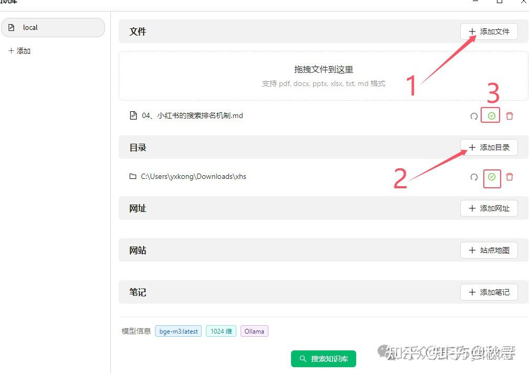
Task: Click the 搜索知识库 button
Action: coord(323,359)
